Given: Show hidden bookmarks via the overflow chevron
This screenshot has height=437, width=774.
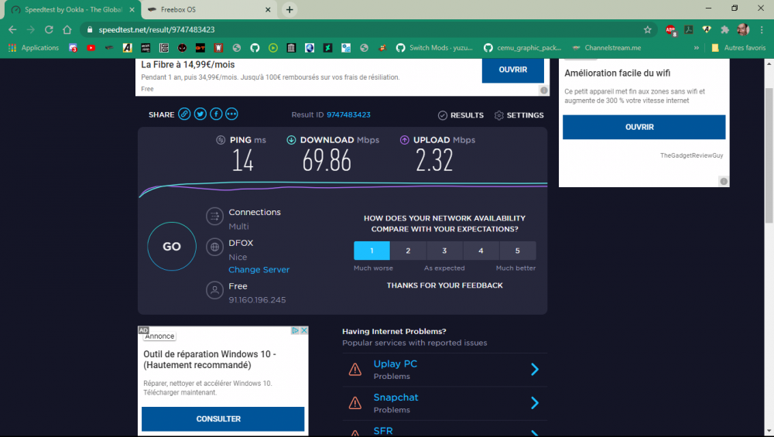Looking at the screenshot, I should coord(697,48).
